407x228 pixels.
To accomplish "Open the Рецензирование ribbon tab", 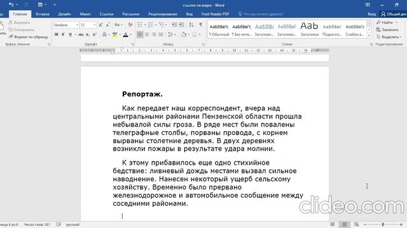I will (x=163, y=14).
